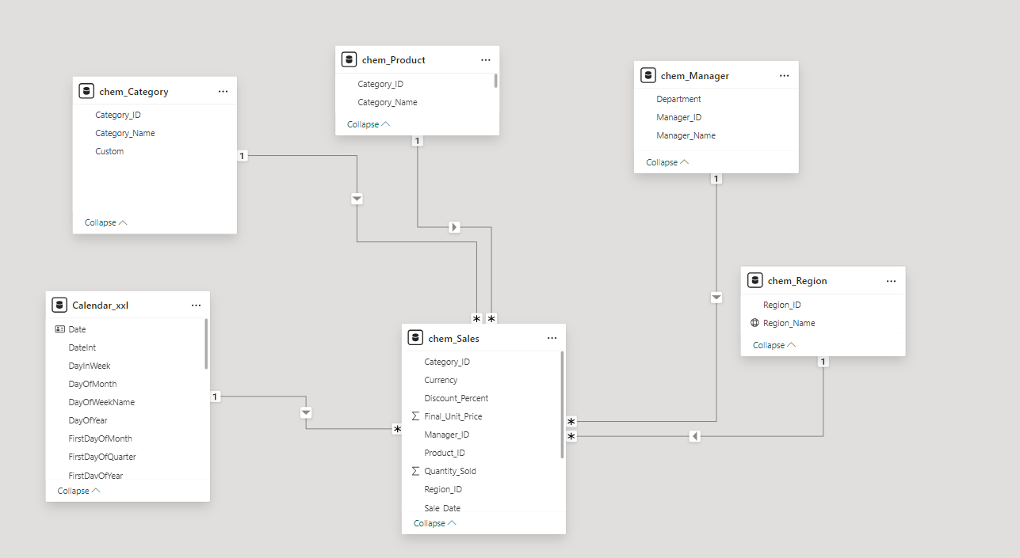
Task: Click the Calendar_xxl table database icon
Action: 59,305
